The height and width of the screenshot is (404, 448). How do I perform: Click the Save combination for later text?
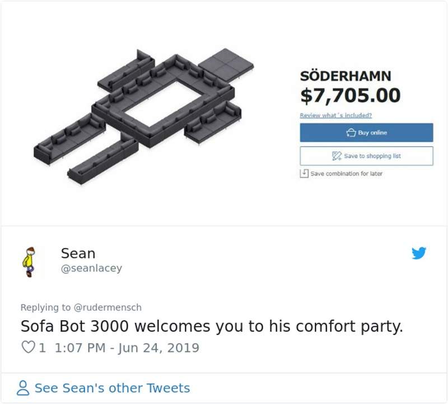[x=346, y=173]
